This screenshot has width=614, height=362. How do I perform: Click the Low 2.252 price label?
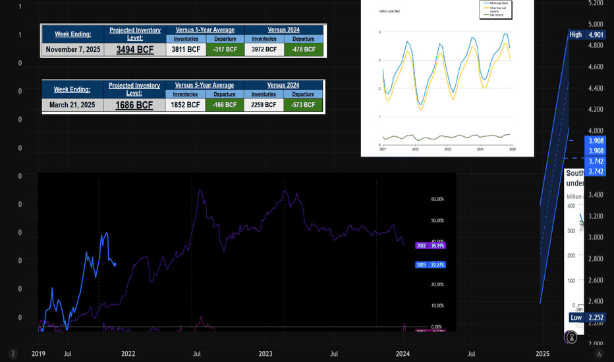pyautogui.click(x=586, y=317)
